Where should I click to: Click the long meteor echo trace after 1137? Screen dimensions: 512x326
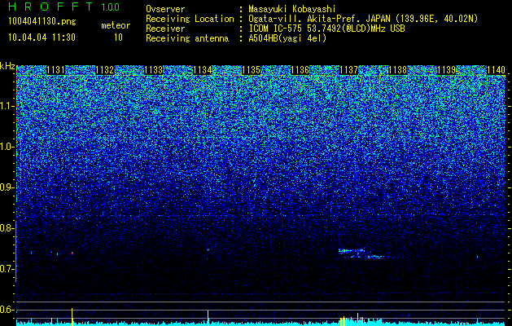pyautogui.click(x=364, y=253)
